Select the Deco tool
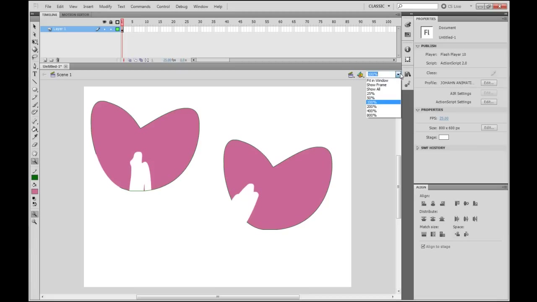 34,112
